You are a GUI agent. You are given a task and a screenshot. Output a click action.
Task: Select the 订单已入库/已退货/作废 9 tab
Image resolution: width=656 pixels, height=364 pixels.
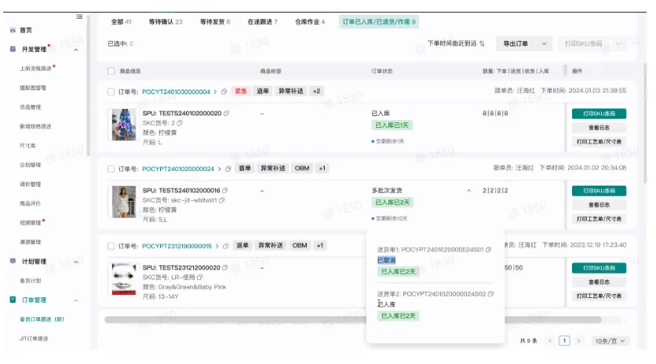click(379, 22)
